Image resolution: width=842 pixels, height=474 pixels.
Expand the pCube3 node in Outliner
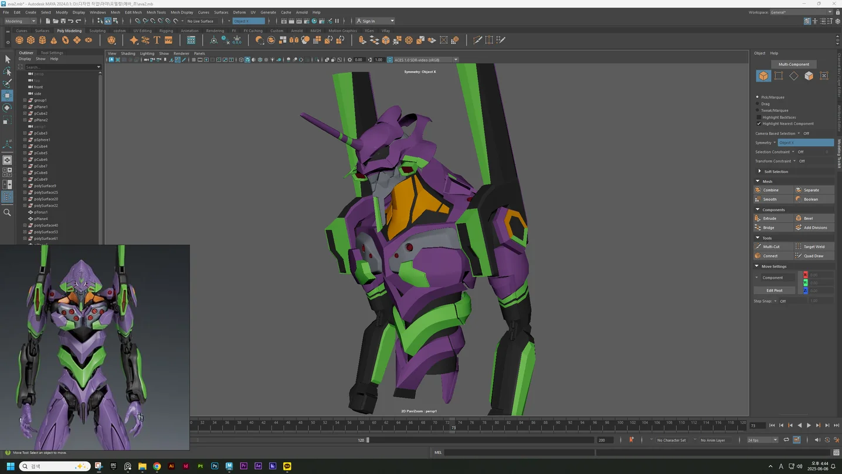pyautogui.click(x=25, y=133)
